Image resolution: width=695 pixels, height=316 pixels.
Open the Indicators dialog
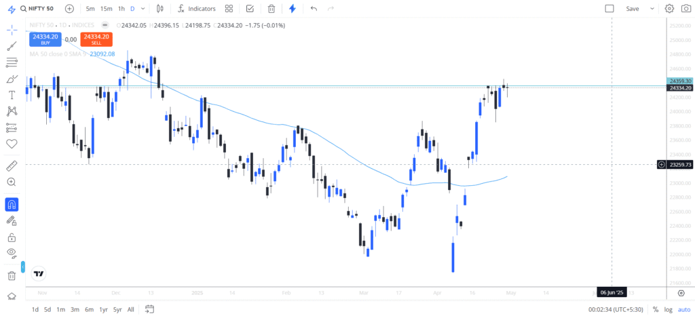coord(196,8)
